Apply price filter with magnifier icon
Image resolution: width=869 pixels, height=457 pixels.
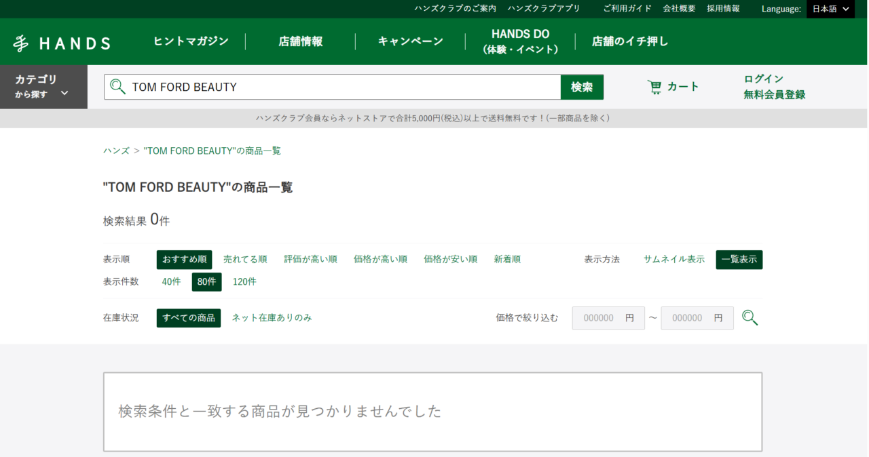pos(750,317)
